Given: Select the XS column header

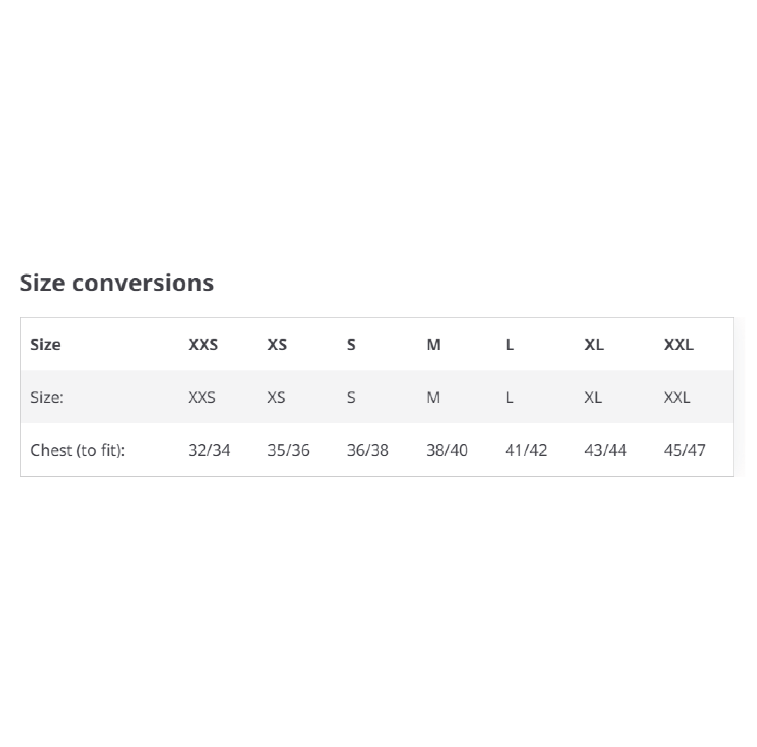Looking at the screenshot, I should (x=277, y=344).
